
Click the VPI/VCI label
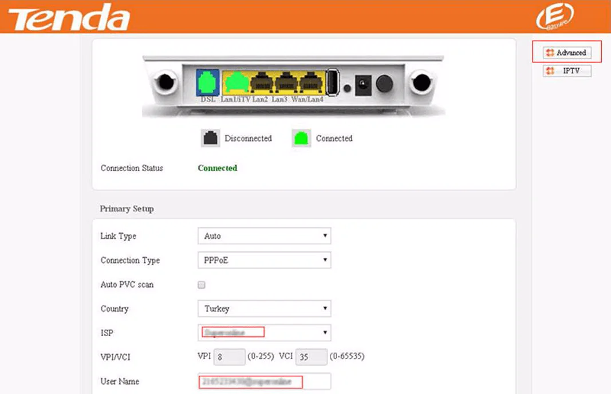[115, 357]
